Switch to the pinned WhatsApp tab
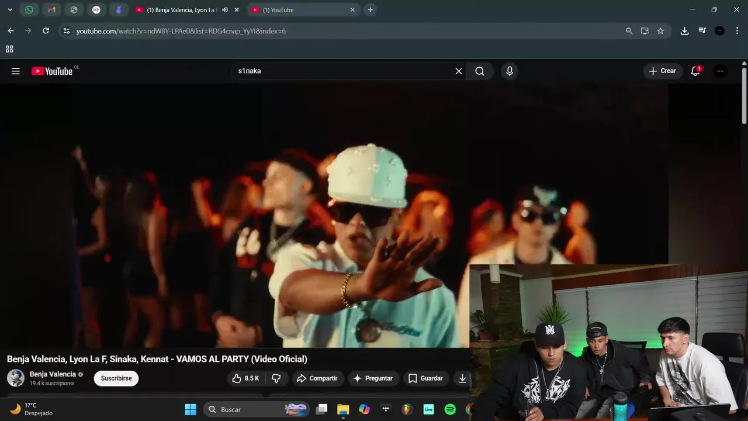Image resolution: width=748 pixels, height=421 pixels. pos(29,10)
